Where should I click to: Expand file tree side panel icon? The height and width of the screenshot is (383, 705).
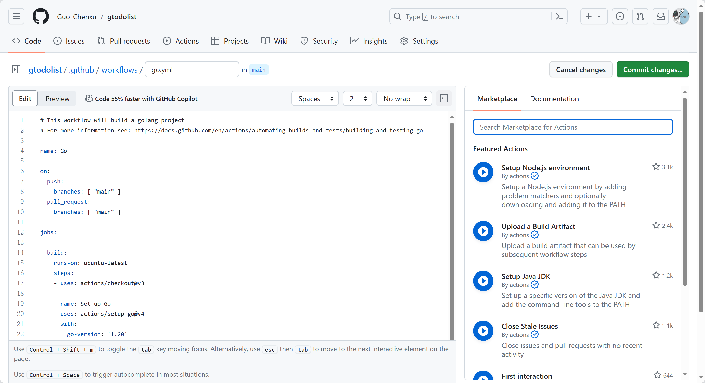click(x=17, y=69)
